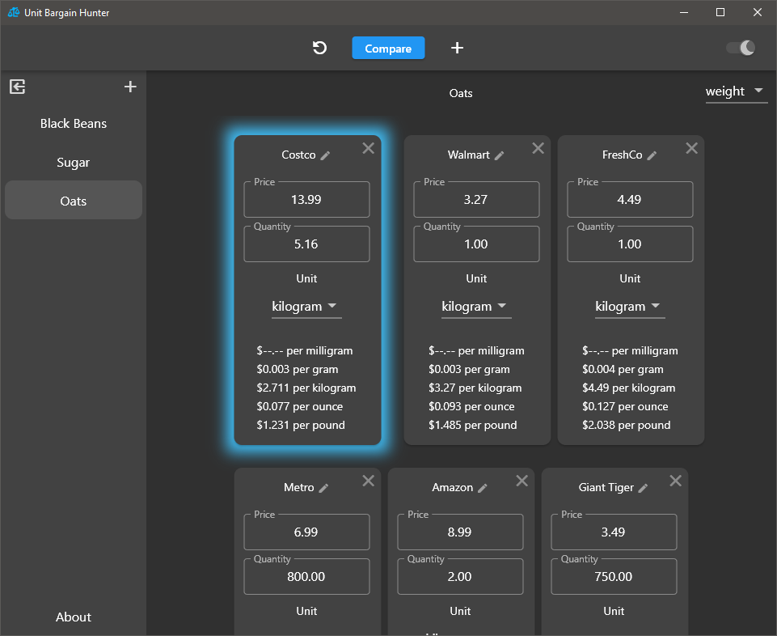This screenshot has height=636, width=777.
Task: Click FreshCo's '$4.49 per kilogram' text
Action: point(629,388)
